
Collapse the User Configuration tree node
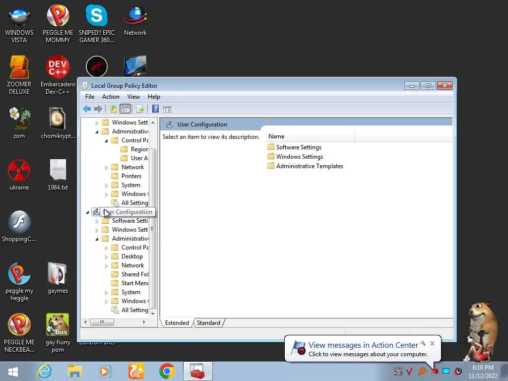pos(87,212)
